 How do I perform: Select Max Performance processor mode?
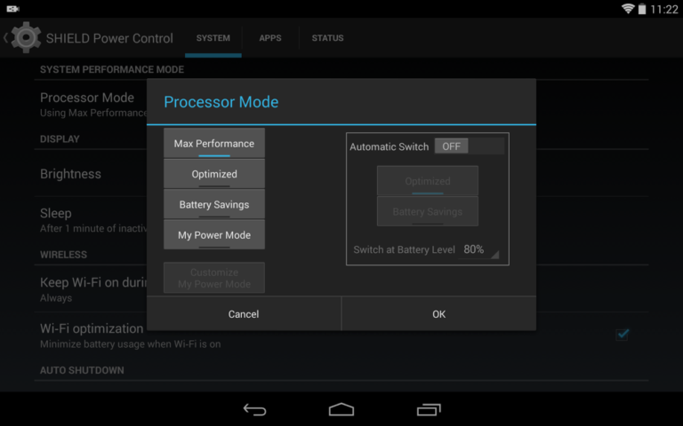pyautogui.click(x=214, y=144)
